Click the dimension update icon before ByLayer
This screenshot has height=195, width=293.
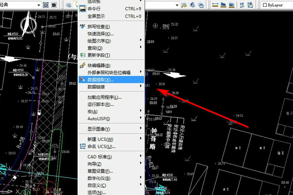pos(250,5)
